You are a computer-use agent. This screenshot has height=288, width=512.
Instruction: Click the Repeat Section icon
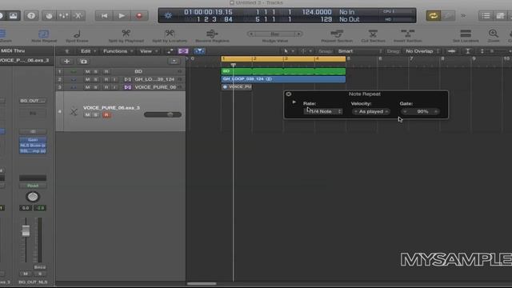[337, 34]
